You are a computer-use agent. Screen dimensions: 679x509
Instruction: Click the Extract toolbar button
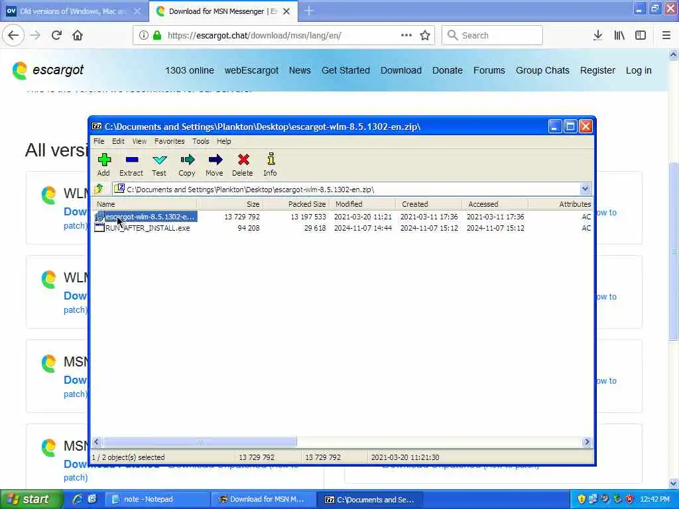[131, 165]
